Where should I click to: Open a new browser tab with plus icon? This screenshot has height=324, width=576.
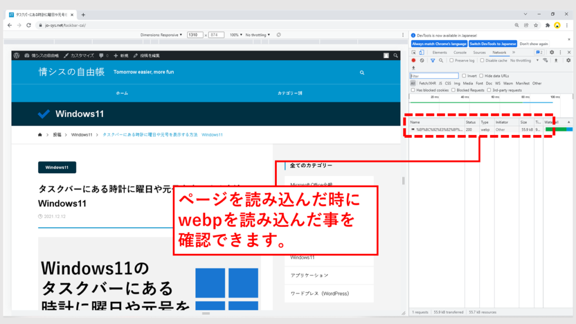pyautogui.click(x=83, y=15)
